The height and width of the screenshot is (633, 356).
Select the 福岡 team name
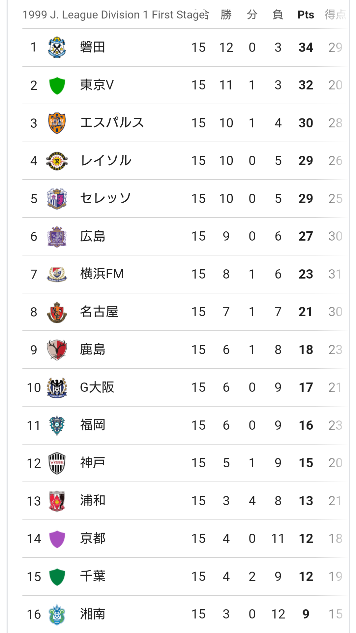point(93,425)
